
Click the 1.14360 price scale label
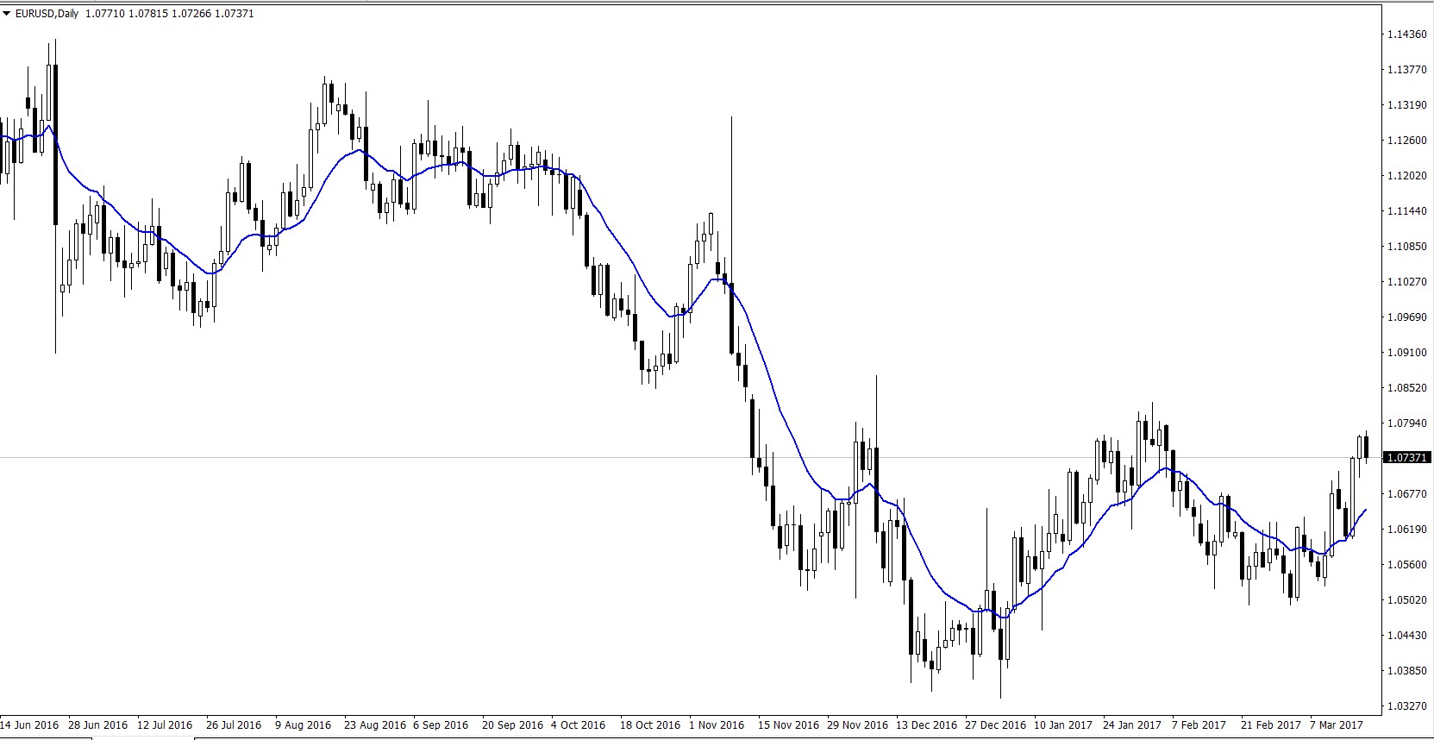[1406, 34]
